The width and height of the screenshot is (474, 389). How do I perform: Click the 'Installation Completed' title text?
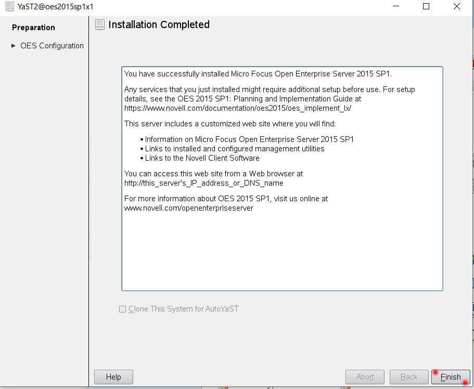[159, 24]
